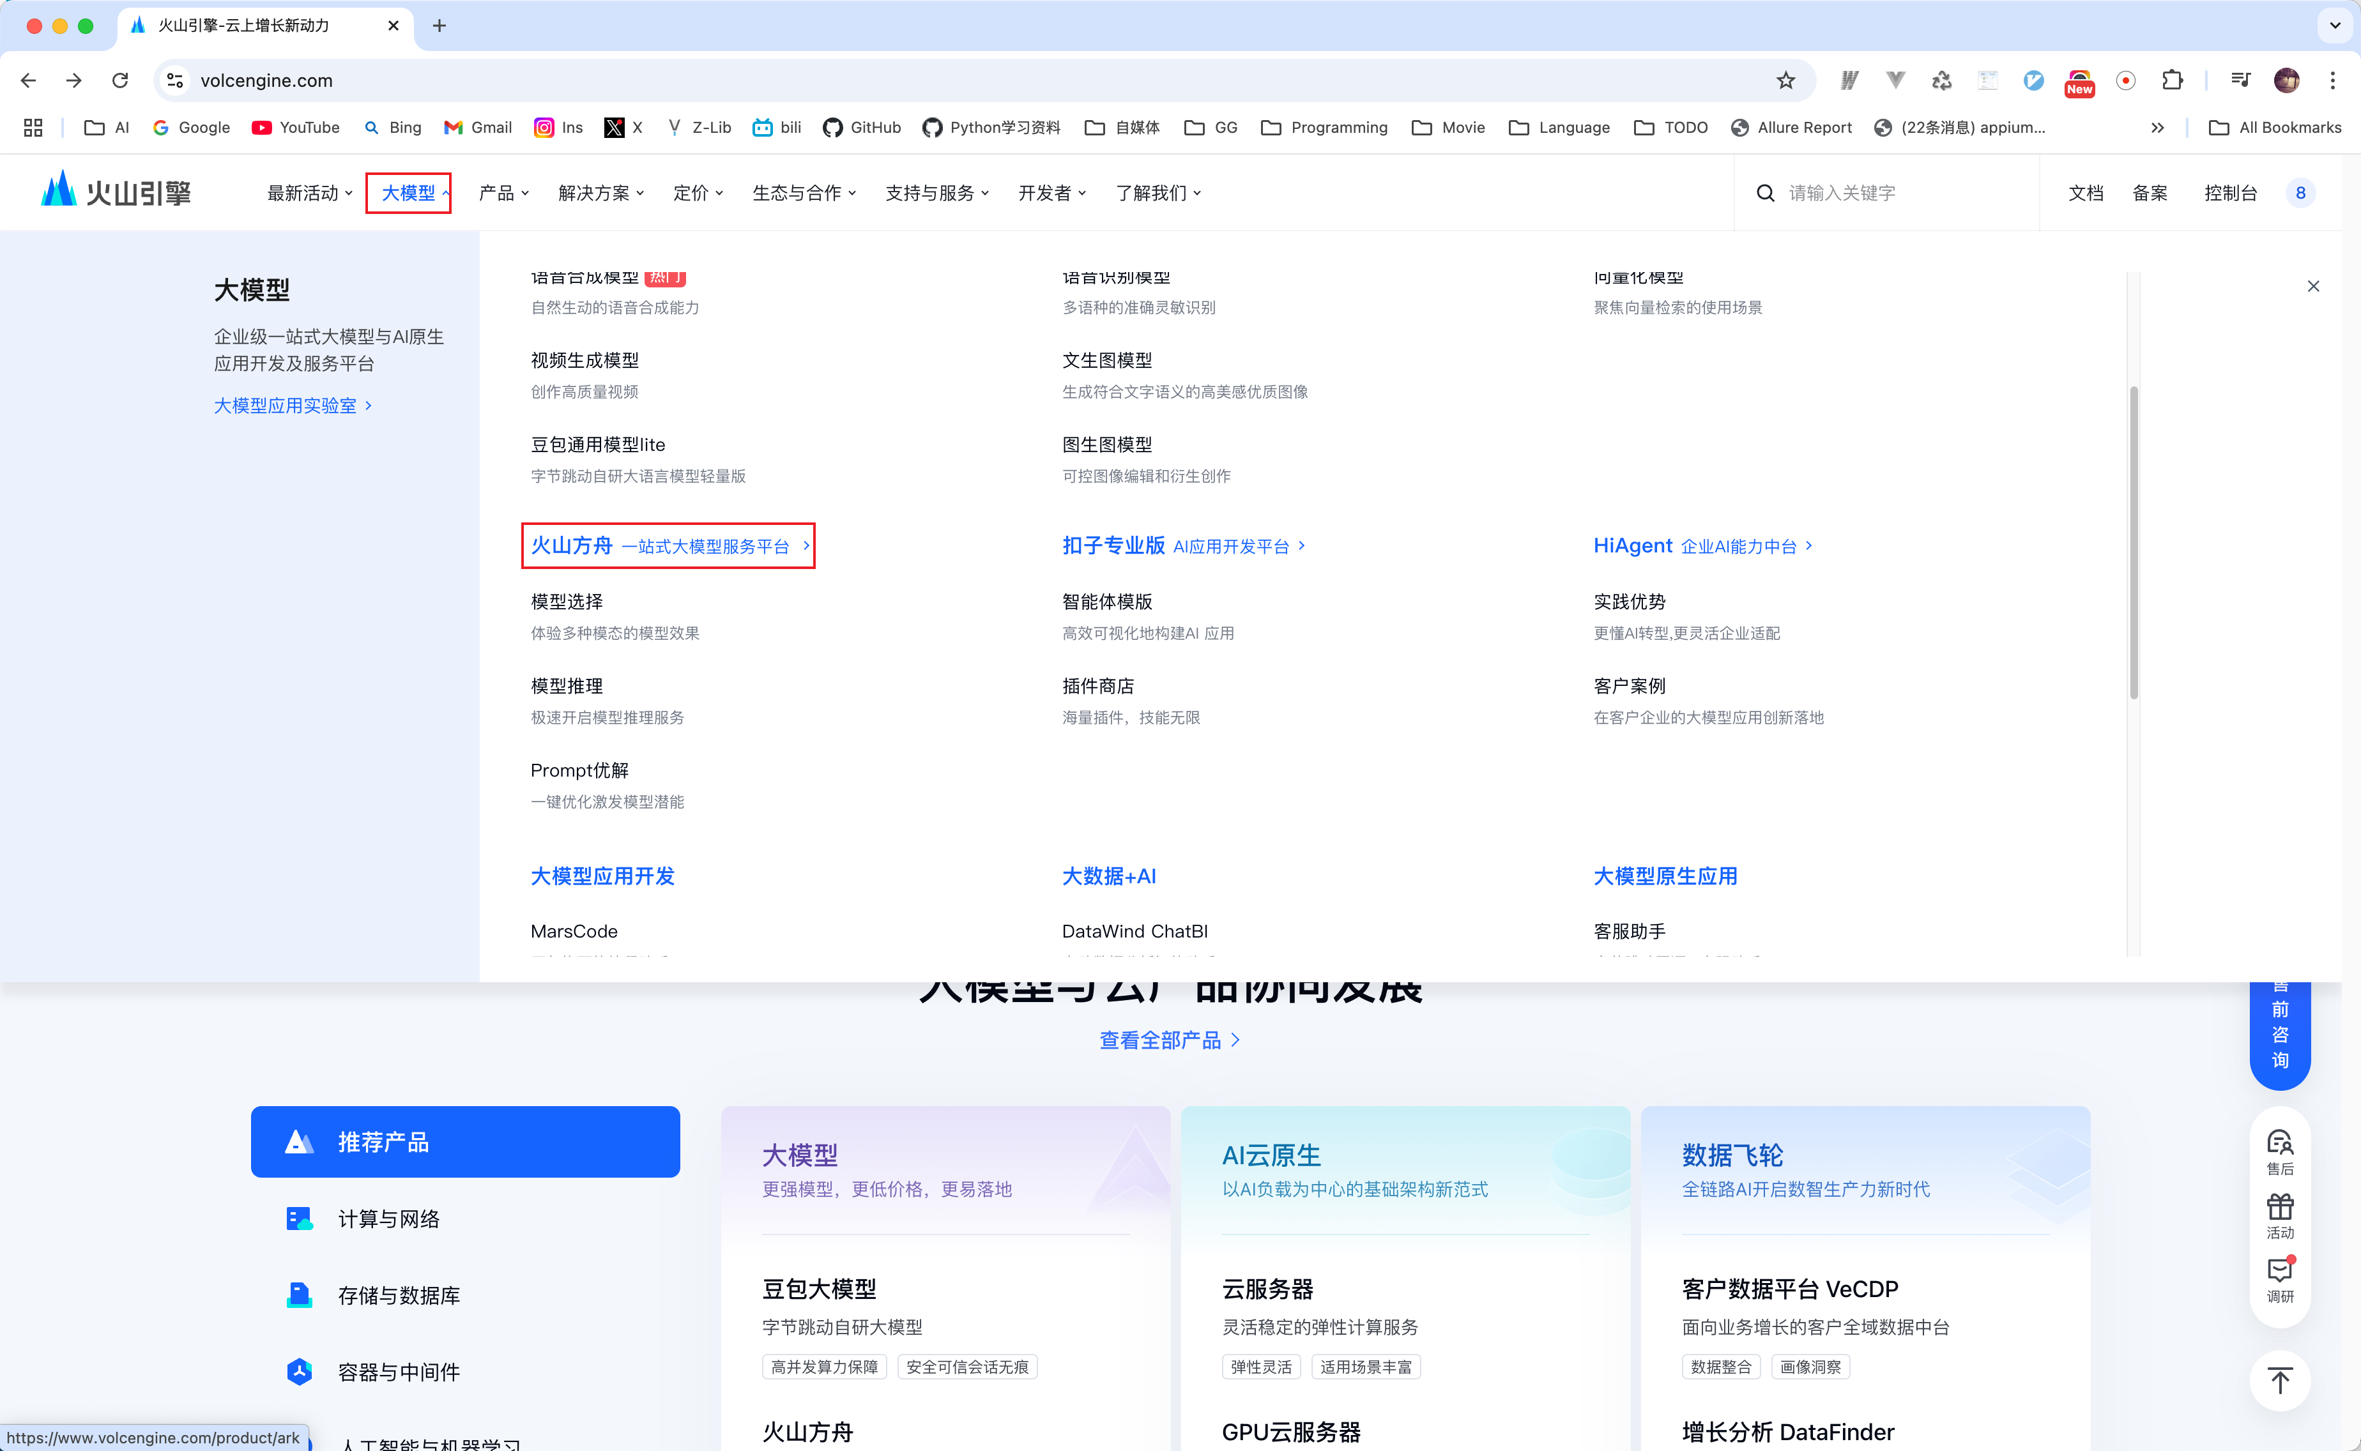
Task: Click the mega menu vertical scrollbar
Action: [x=2134, y=543]
